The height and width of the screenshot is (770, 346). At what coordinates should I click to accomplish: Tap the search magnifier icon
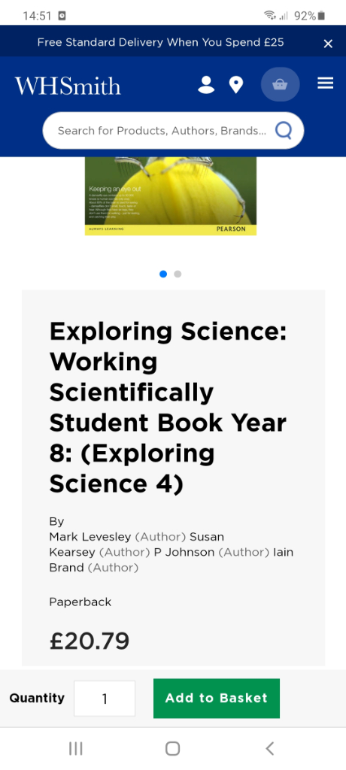284,131
